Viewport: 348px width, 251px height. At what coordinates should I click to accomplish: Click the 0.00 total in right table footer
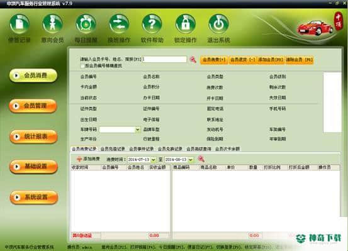point(254,235)
